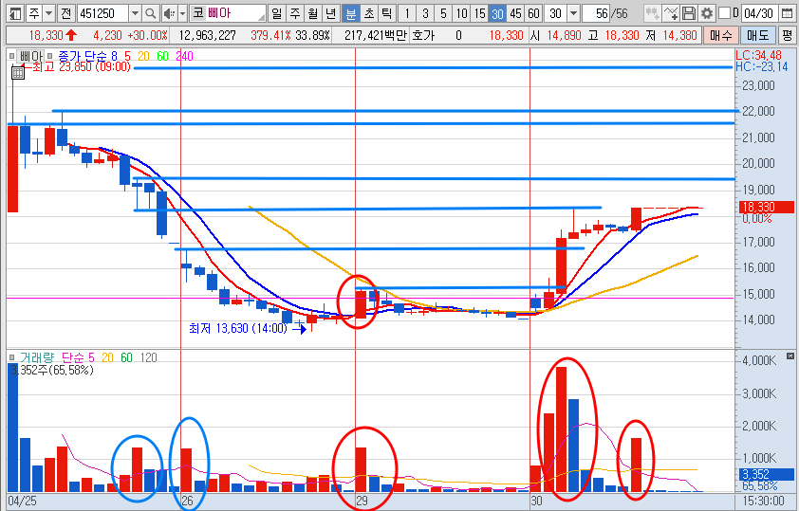Click the small square before 거래량 label
This screenshot has width=799, height=511.
[11, 357]
